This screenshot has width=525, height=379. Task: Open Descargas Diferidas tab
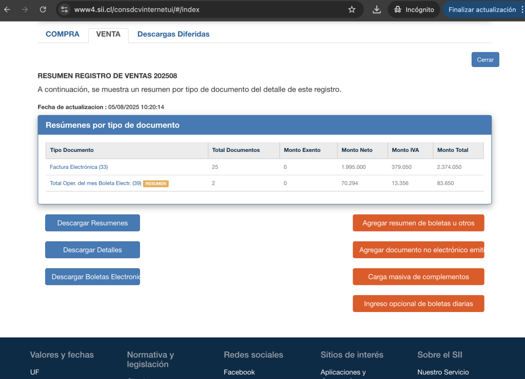click(x=173, y=34)
